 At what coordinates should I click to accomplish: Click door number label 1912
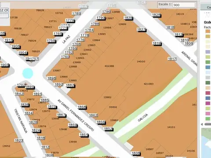tap(9, 40)
